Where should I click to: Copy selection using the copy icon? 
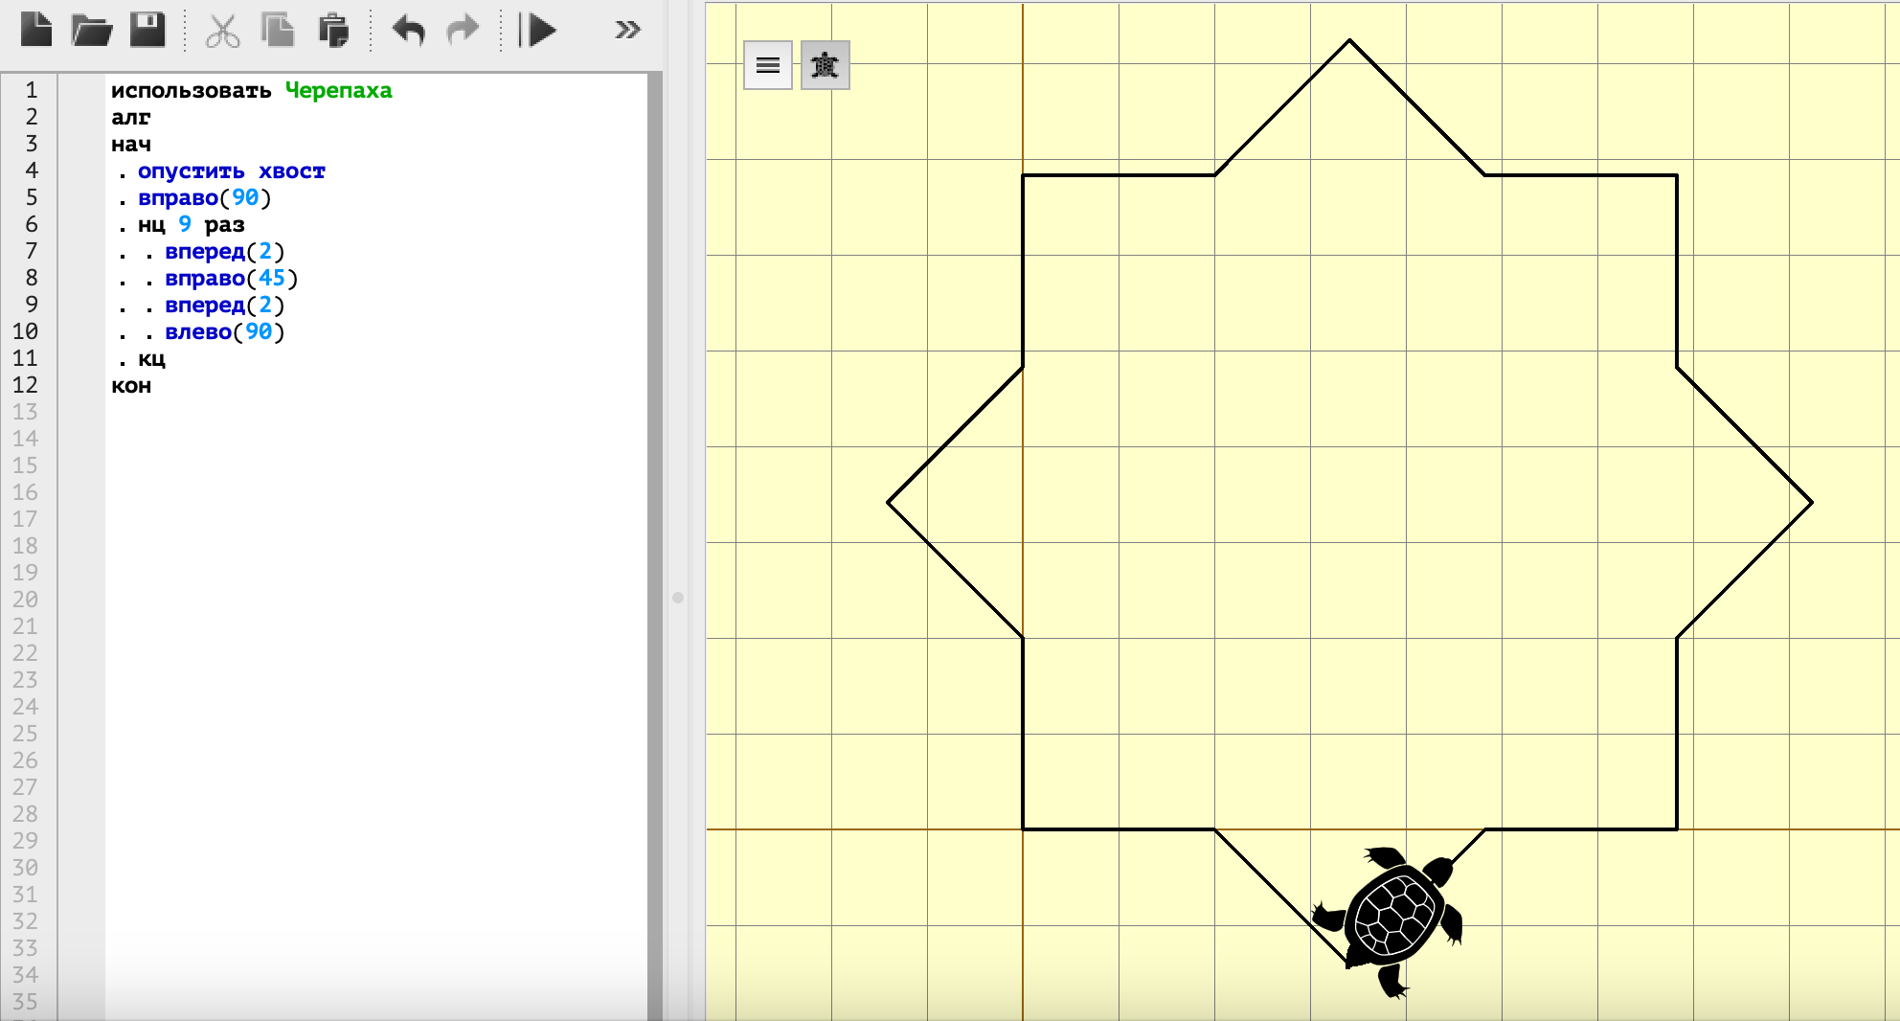point(278,30)
